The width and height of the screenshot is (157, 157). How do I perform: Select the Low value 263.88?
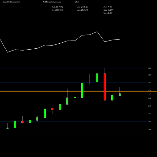(83, 10)
